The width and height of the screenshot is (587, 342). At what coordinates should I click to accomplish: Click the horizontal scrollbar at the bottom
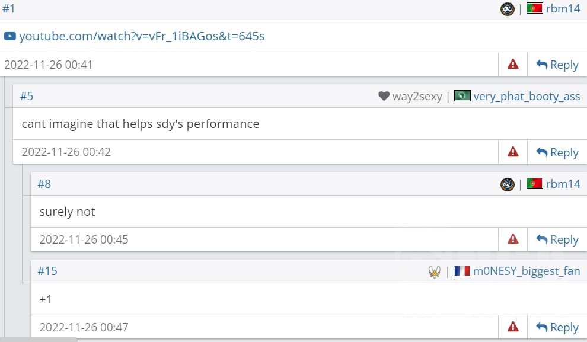[39, 340]
